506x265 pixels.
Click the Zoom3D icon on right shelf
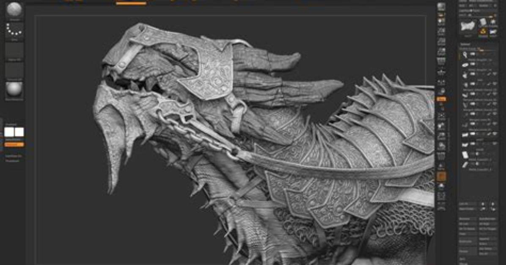tap(441, 137)
